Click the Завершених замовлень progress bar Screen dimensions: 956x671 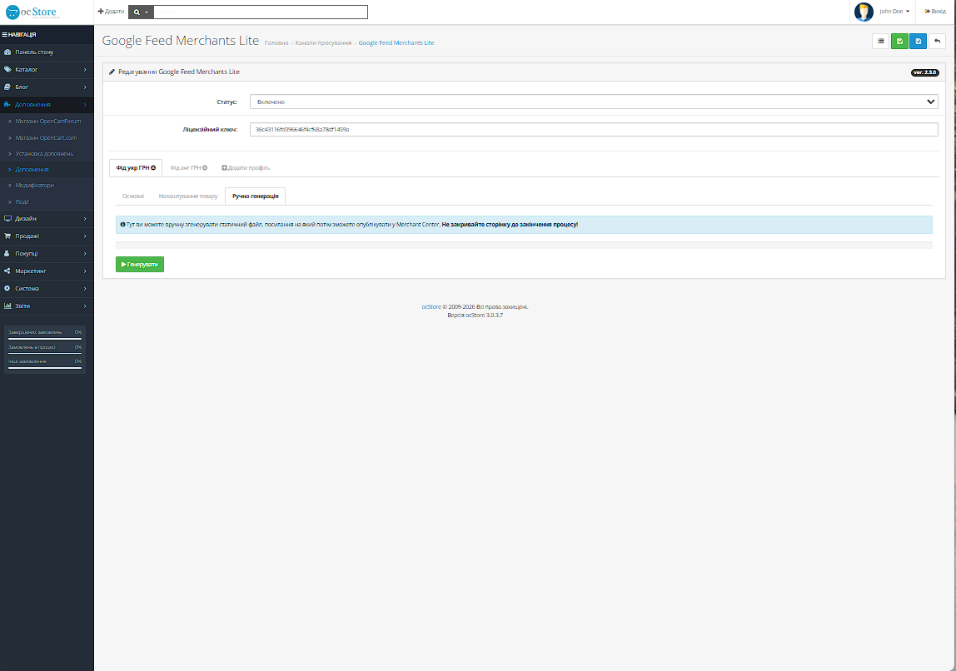point(45,339)
